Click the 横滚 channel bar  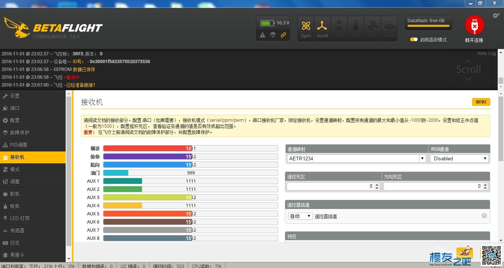coord(191,148)
